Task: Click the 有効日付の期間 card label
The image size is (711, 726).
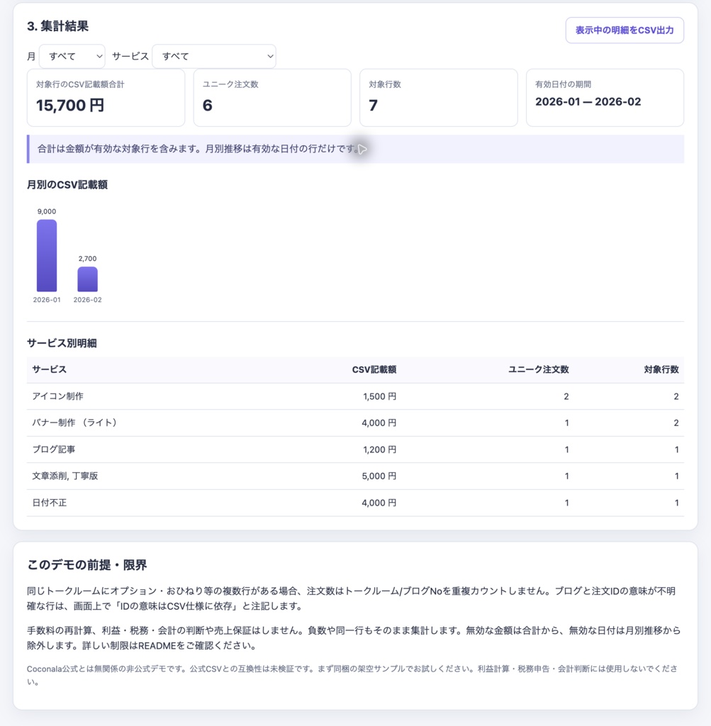Action: [564, 84]
